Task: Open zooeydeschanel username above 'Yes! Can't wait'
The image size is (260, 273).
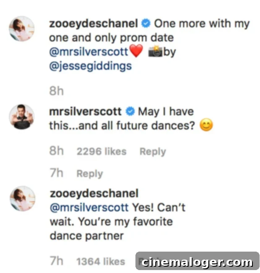Action: click(94, 193)
